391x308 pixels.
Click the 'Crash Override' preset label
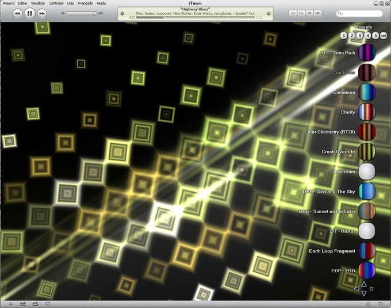pos(338,152)
